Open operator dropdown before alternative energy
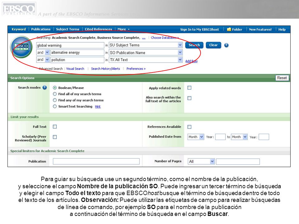Screen dimensions: 299x224 pyautogui.click(x=43, y=52)
